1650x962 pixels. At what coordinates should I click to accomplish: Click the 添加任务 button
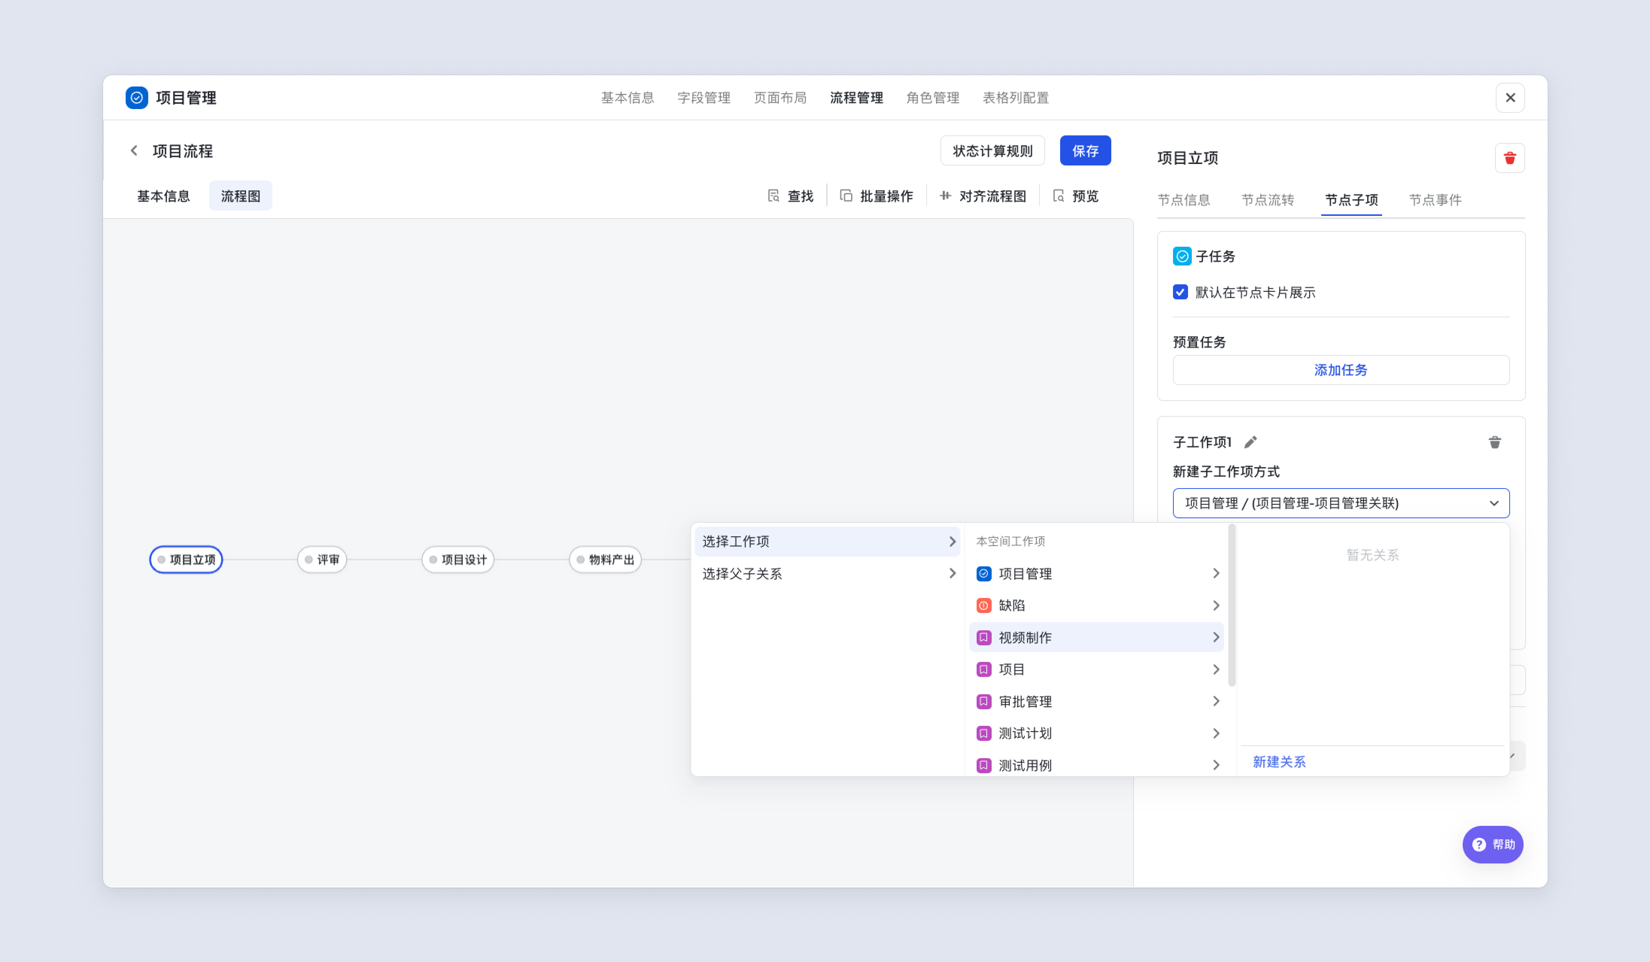1341,370
